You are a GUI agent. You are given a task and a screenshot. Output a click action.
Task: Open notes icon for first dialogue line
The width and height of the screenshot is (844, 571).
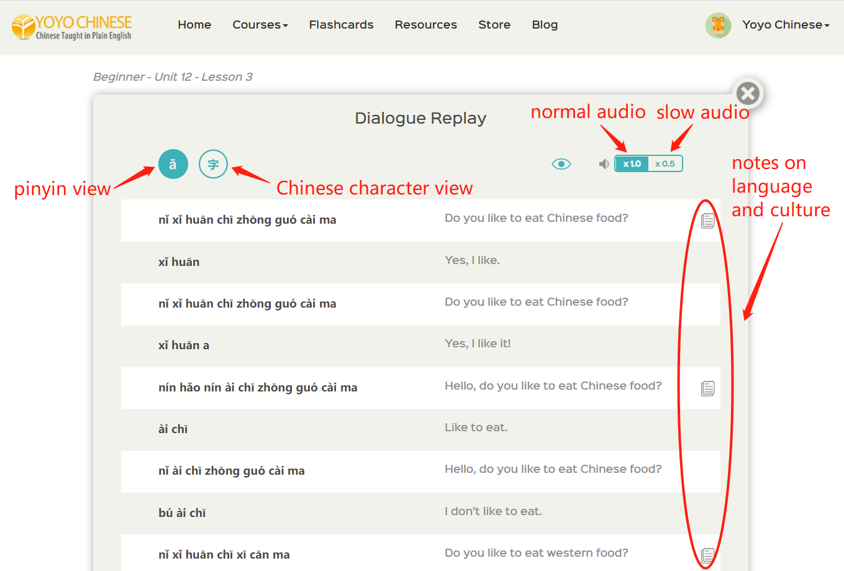pyautogui.click(x=707, y=221)
